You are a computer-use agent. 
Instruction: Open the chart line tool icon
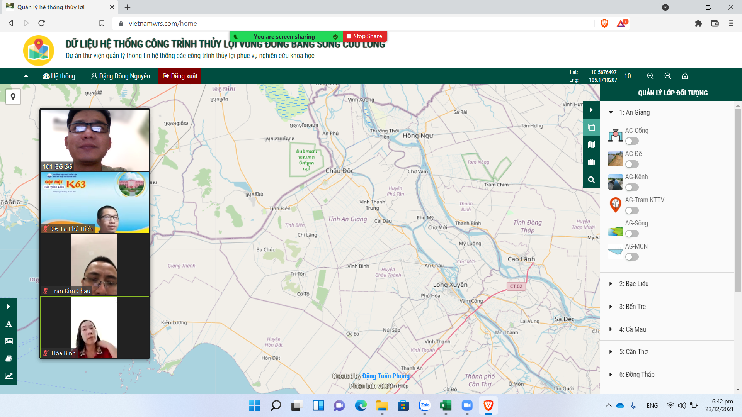click(x=9, y=376)
